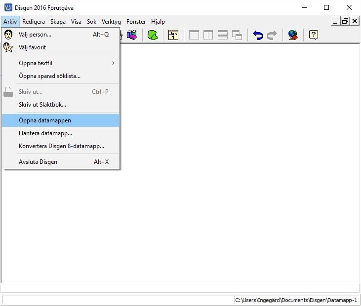361x306 pixels.
Task: Open the Sök menu
Action: click(91, 22)
